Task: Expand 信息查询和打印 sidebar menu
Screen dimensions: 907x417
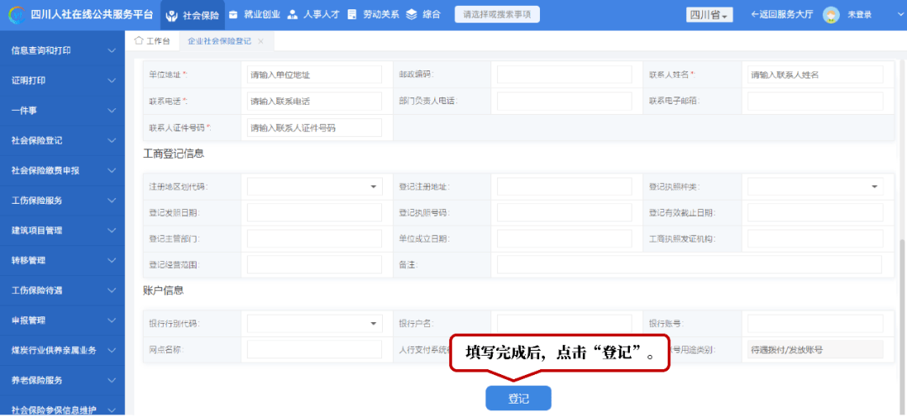Action: (x=112, y=51)
